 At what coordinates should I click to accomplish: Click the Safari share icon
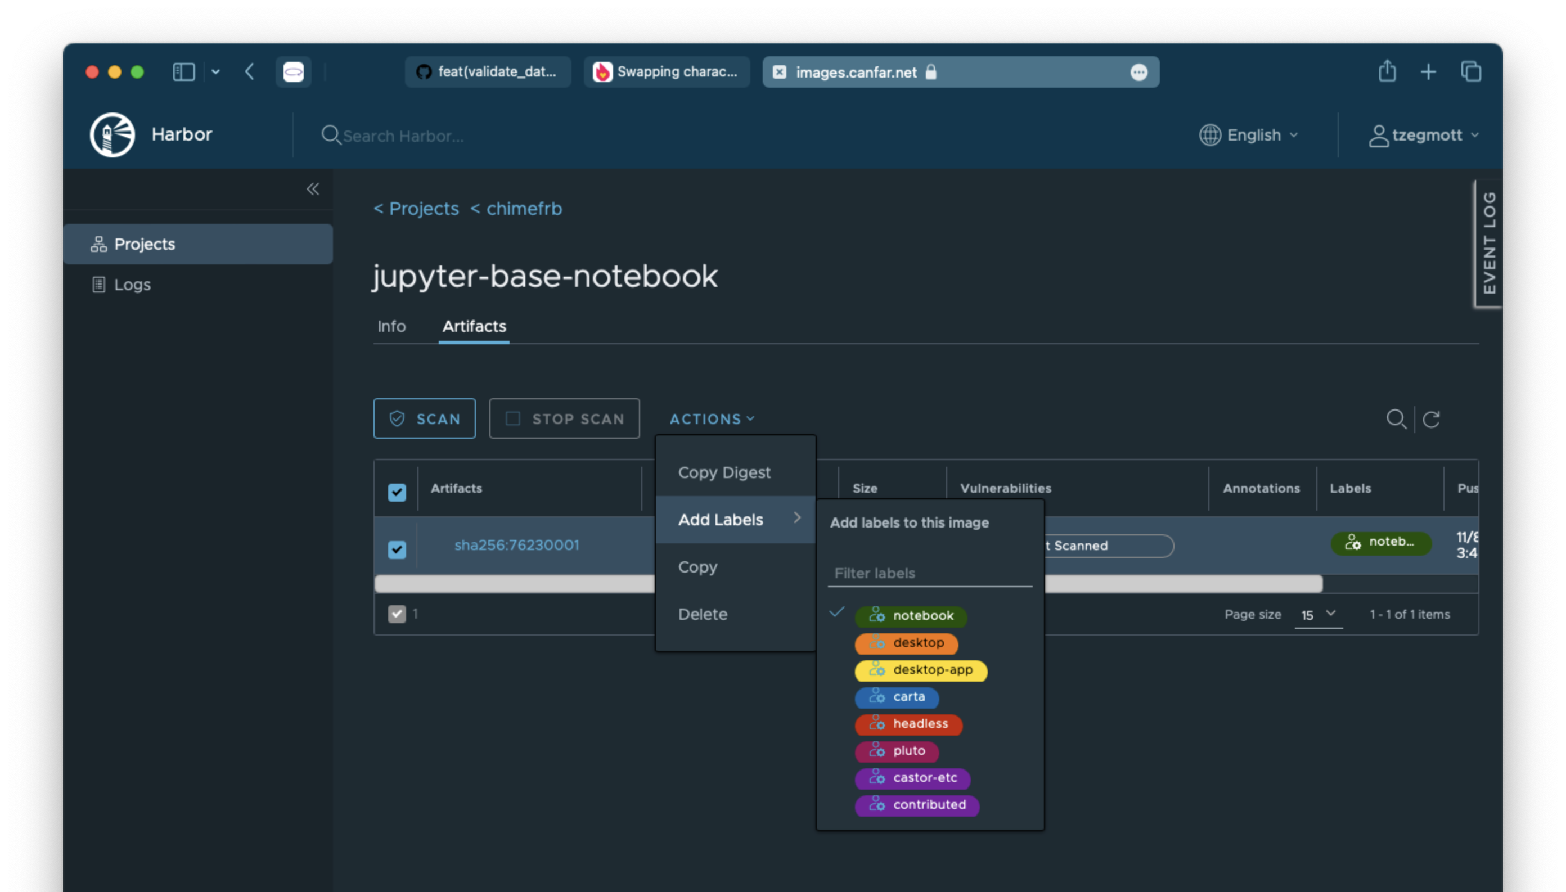point(1387,71)
